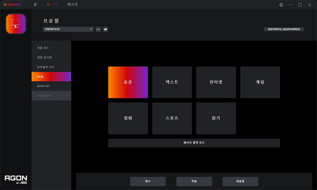Select 게임 동기화 in sidebar

(x=51, y=58)
